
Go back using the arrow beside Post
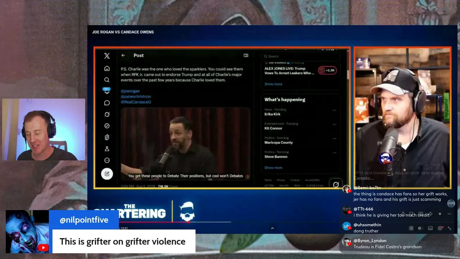[x=123, y=55]
